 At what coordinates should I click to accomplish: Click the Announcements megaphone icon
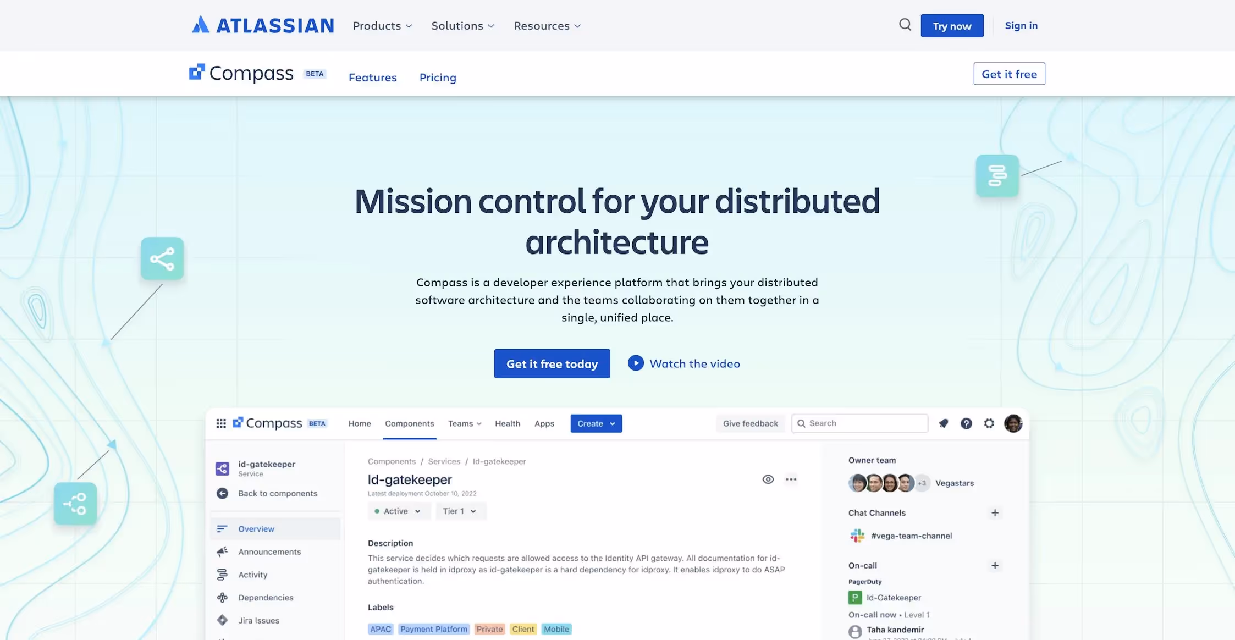(x=222, y=551)
